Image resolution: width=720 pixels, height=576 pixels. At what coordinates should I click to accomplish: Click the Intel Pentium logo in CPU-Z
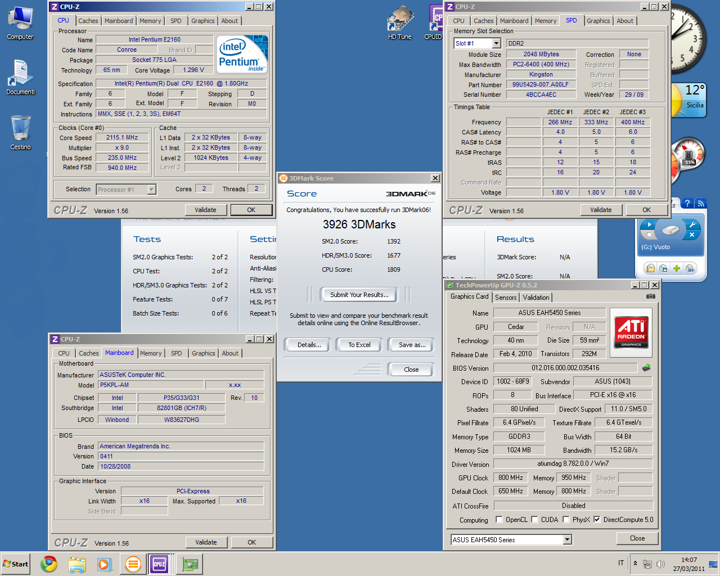[241, 54]
